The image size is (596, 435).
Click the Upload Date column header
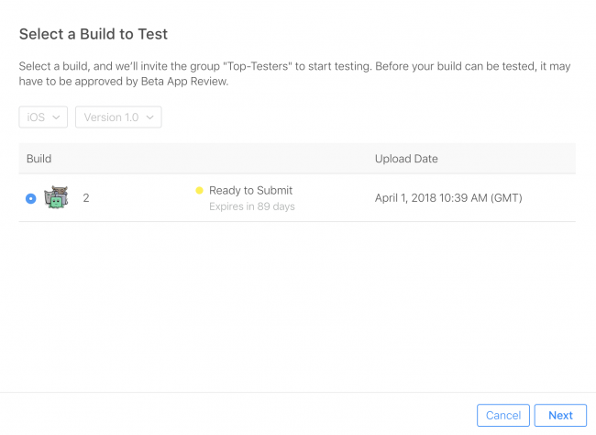click(406, 159)
